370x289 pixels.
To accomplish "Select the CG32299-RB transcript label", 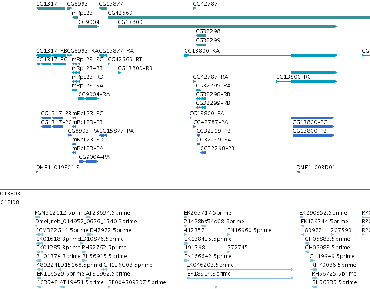I will [x=213, y=103].
